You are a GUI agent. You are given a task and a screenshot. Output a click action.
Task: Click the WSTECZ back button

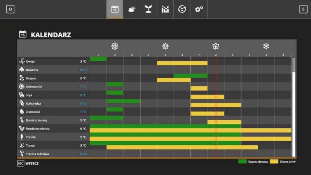tap(32, 163)
